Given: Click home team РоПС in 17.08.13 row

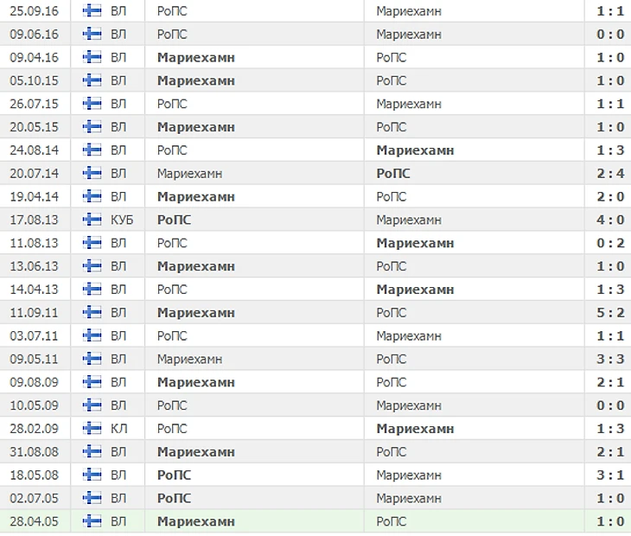Looking at the screenshot, I should (x=174, y=220).
